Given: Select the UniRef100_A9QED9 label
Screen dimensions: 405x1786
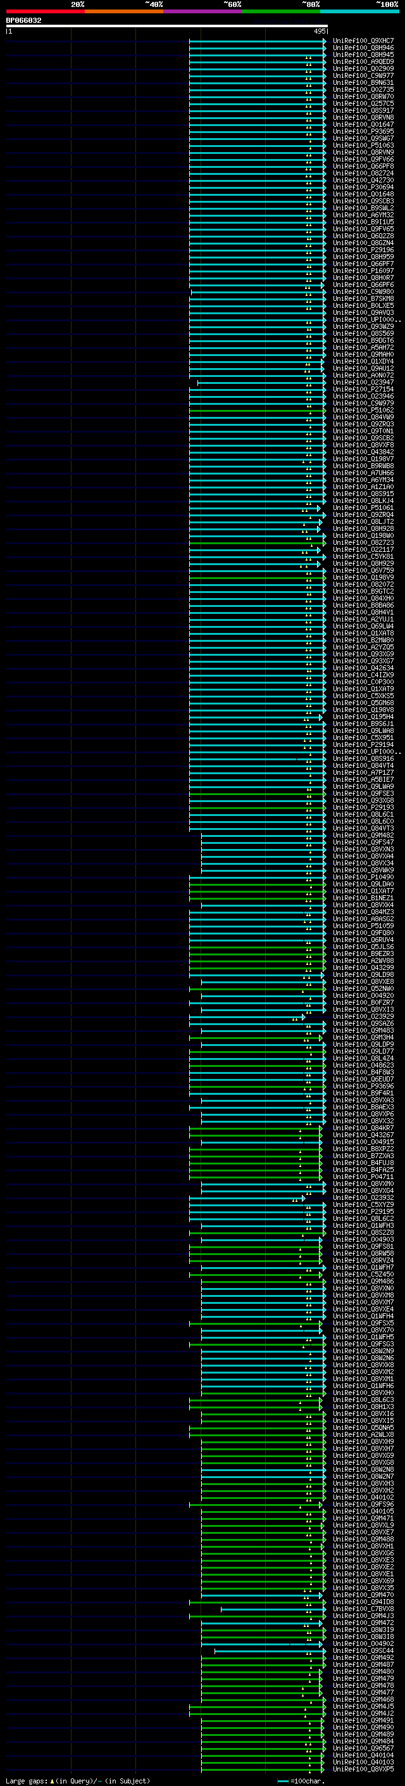Looking at the screenshot, I should tap(363, 61).
